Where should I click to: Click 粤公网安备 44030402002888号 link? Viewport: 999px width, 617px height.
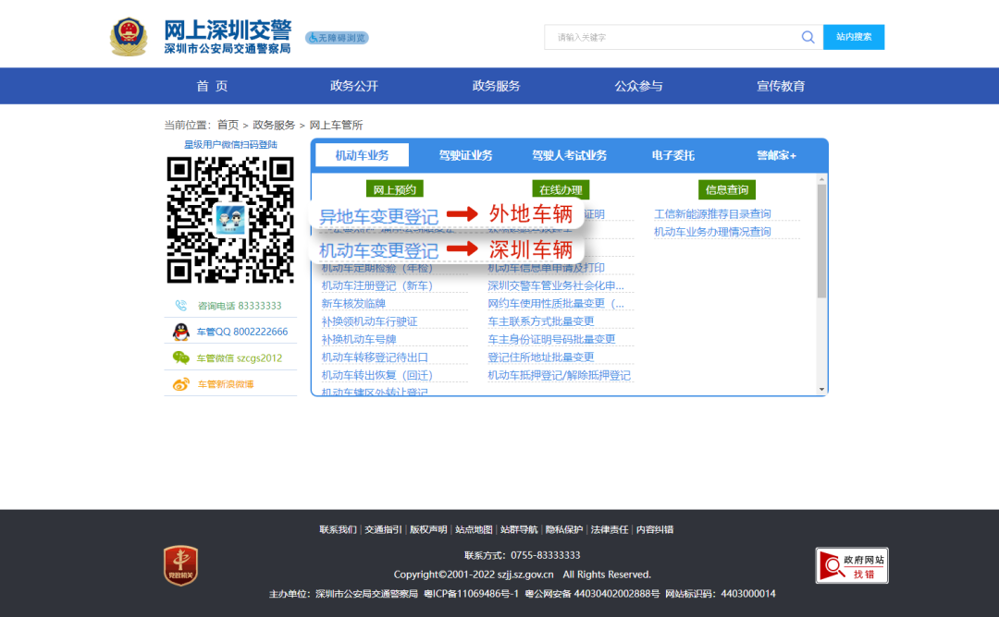[593, 594]
